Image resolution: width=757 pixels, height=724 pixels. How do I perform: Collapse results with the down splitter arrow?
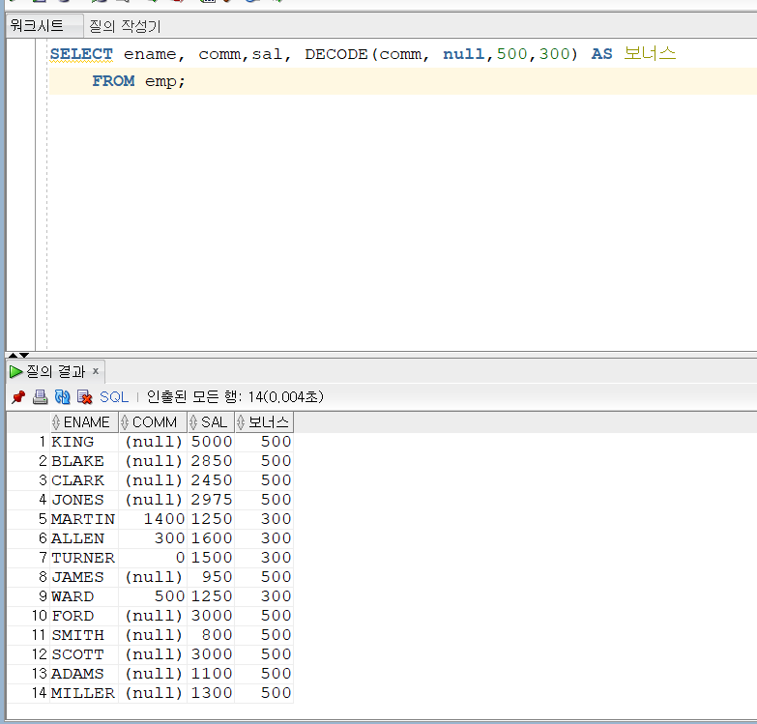(x=23, y=355)
